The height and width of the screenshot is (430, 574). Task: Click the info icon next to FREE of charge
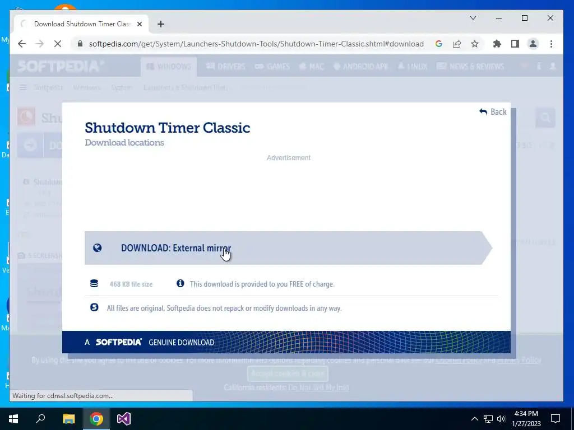[x=180, y=283]
